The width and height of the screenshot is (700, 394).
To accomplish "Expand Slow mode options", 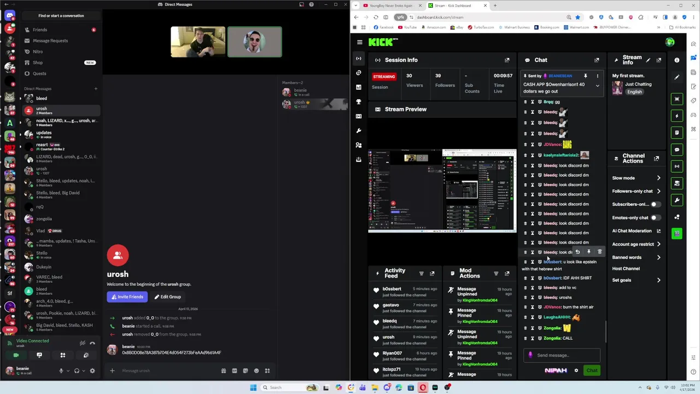I will pyautogui.click(x=658, y=178).
